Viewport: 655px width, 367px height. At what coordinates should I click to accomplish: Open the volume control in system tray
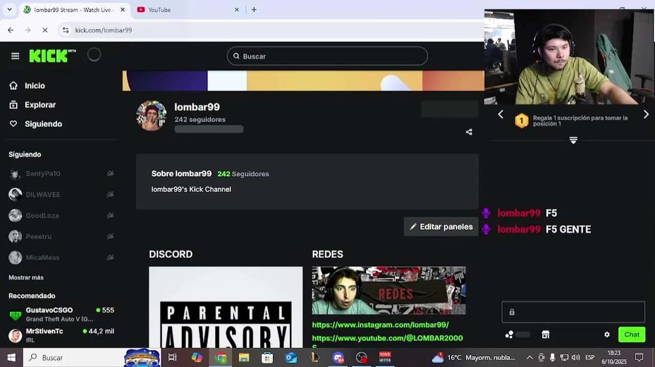tap(575, 357)
